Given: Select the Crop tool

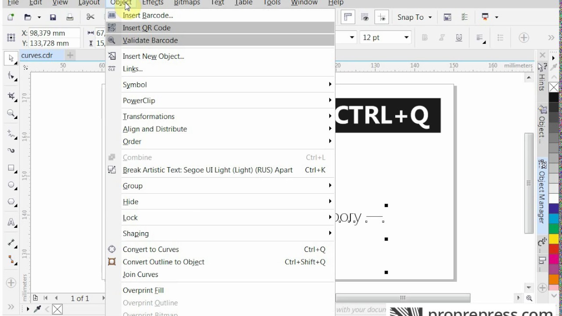Looking at the screenshot, I should point(11,96).
